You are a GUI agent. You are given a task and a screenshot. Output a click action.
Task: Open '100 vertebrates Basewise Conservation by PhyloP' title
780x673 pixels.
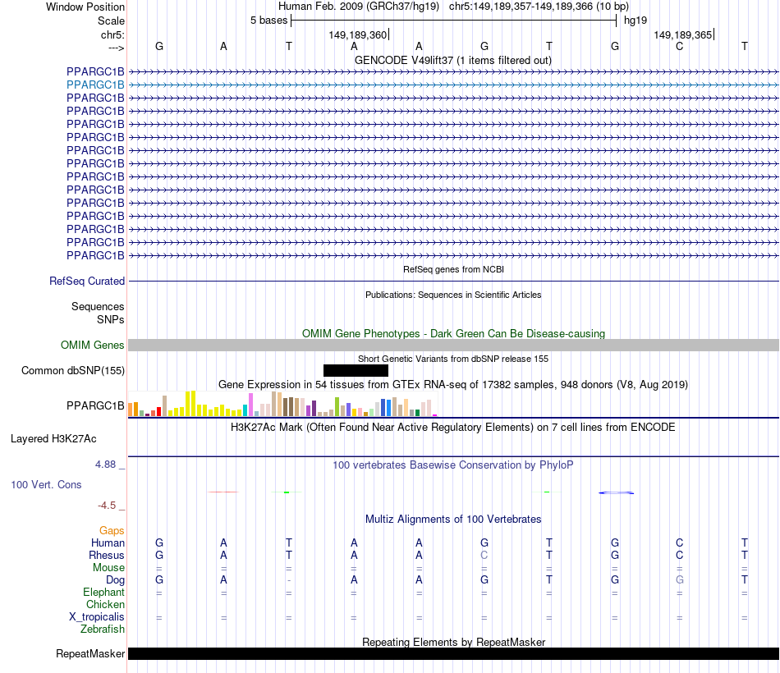point(453,465)
